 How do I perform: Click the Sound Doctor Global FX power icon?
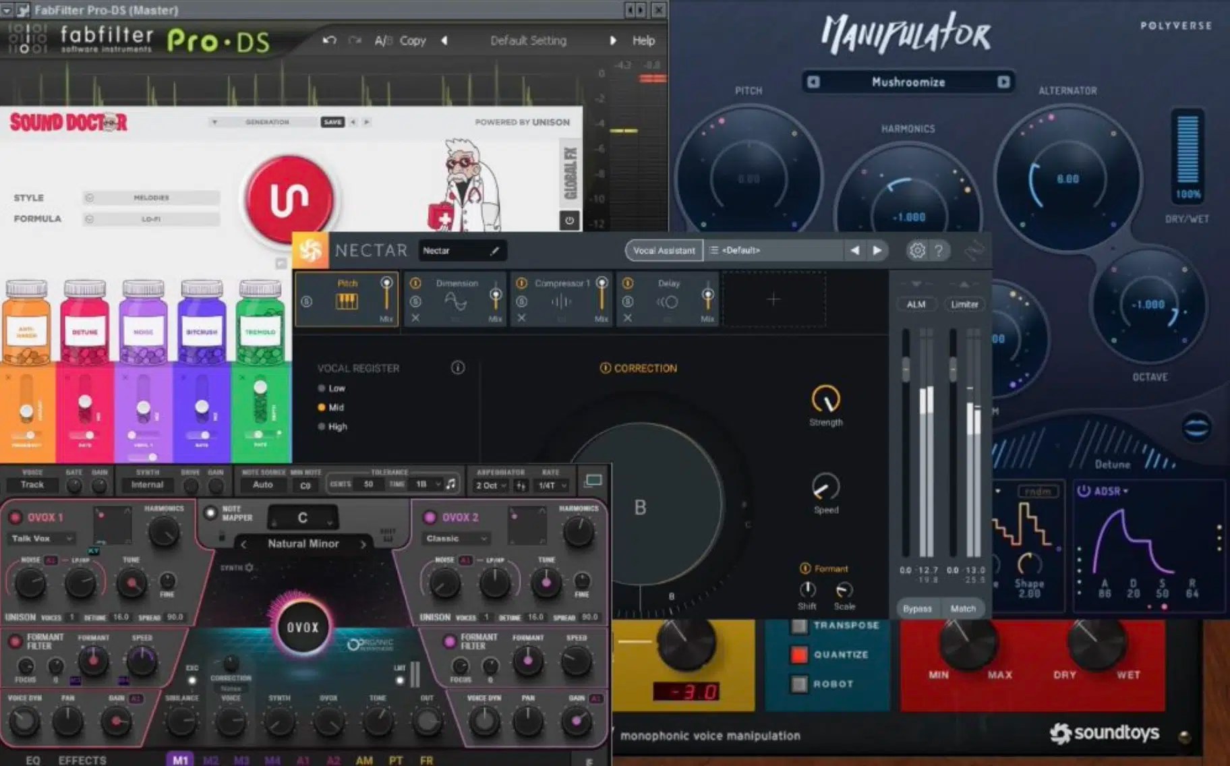[x=569, y=220]
